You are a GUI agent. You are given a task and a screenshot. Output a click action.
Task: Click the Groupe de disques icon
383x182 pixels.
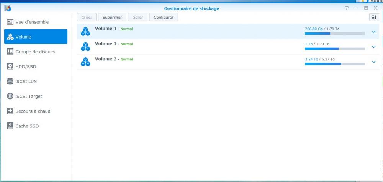pyautogui.click(x=10, y=52)
